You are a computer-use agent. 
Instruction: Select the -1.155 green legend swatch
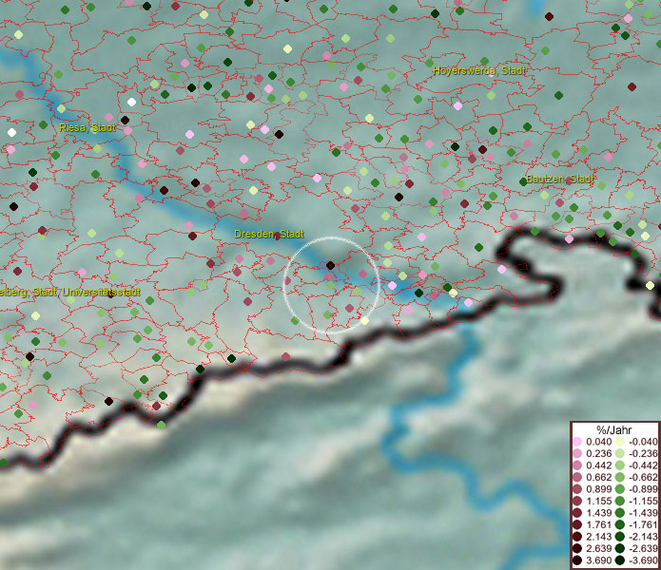pos(619,502)
